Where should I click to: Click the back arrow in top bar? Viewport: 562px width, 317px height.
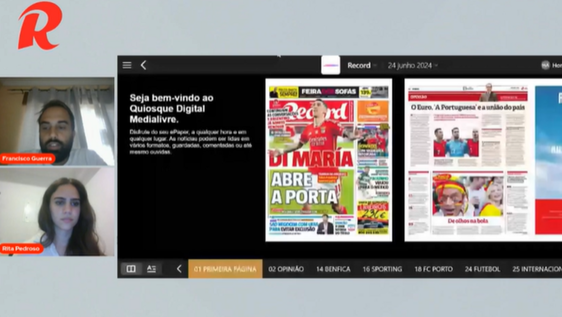(143, 65)
